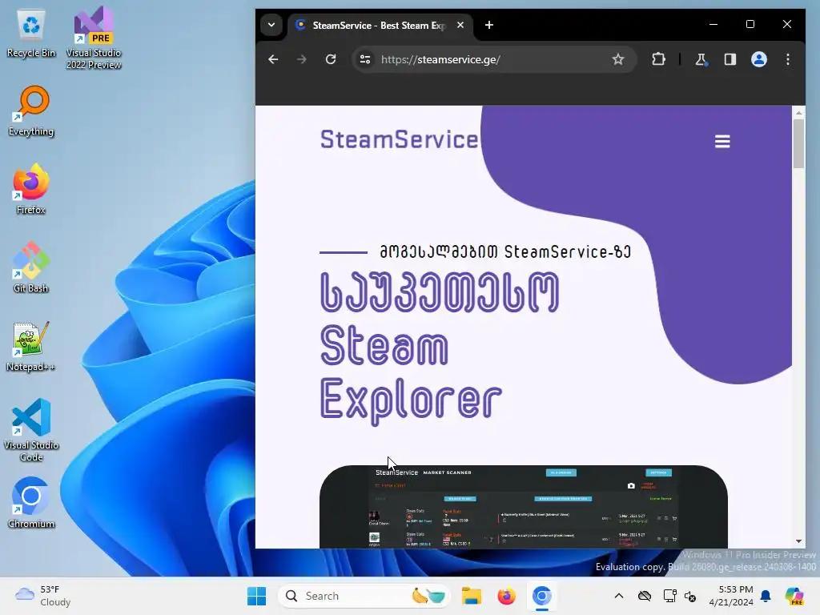Open the network display tray icon
The image size is (820, 615).
pyautogui.click(x=669, y=596)
